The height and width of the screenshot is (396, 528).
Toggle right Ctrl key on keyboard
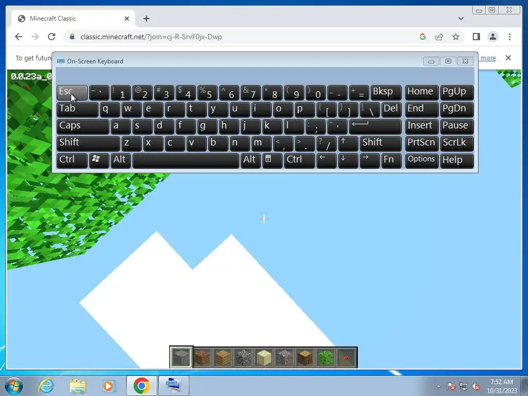(300, 161)
